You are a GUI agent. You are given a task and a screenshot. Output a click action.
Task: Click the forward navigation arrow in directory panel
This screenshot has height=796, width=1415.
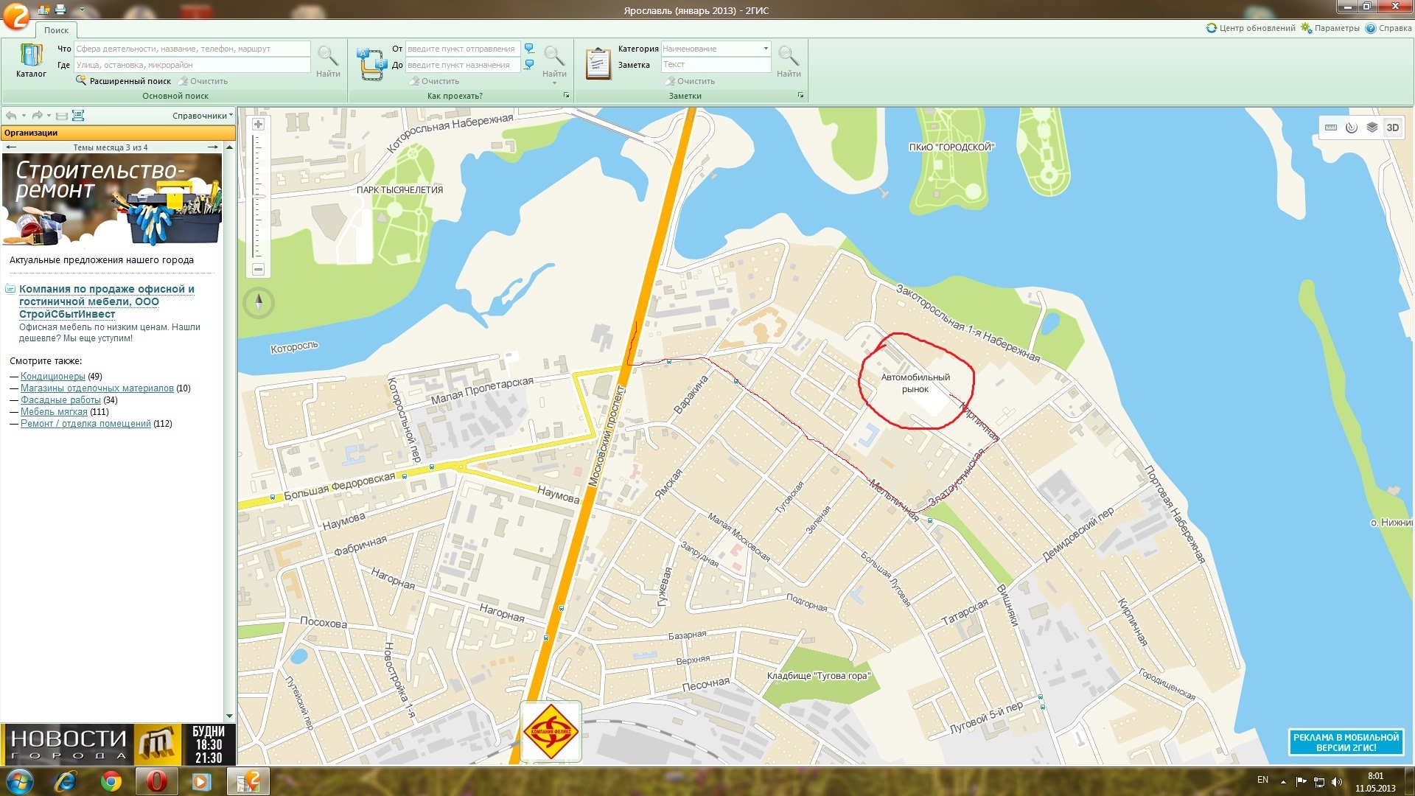[x=37, y=116]
